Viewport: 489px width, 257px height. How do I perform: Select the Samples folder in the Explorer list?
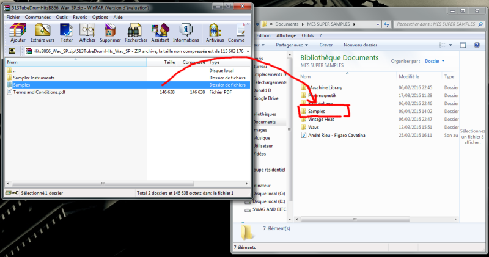316,111
